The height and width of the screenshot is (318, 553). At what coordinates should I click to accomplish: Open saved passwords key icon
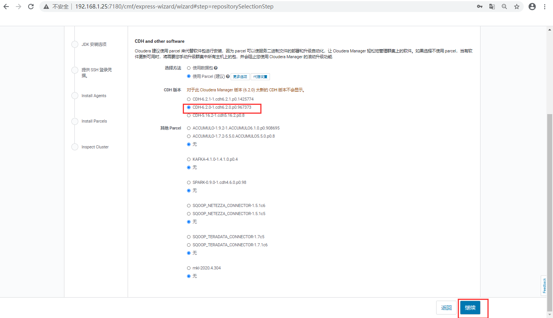[x=480, y=7]
